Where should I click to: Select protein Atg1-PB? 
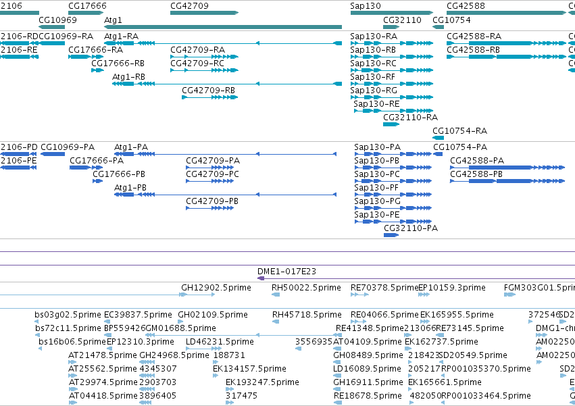pos(226,195)
